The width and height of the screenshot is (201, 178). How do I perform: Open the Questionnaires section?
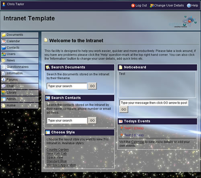point(20,67)
